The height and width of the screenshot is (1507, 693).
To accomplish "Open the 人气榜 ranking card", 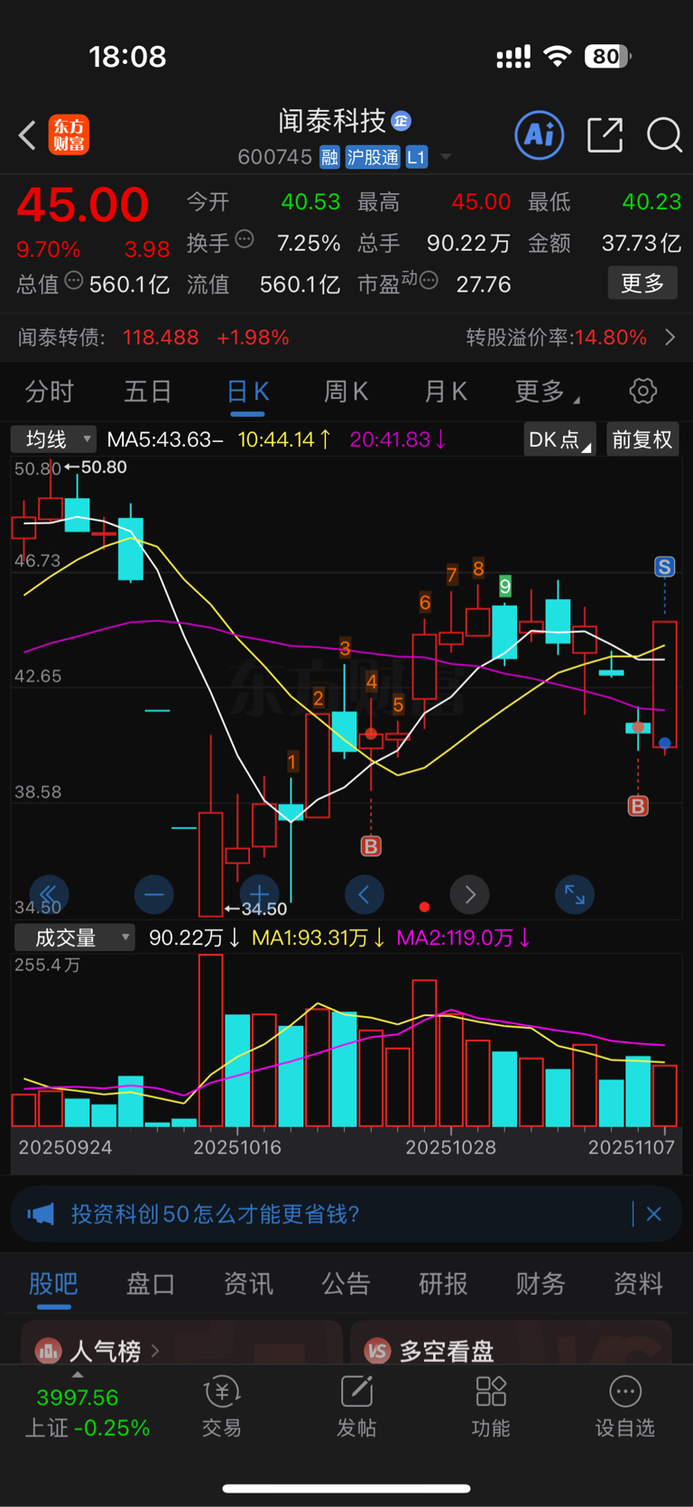I will 181,1343.
